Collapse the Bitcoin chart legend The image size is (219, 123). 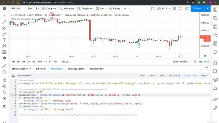[12, 15]
